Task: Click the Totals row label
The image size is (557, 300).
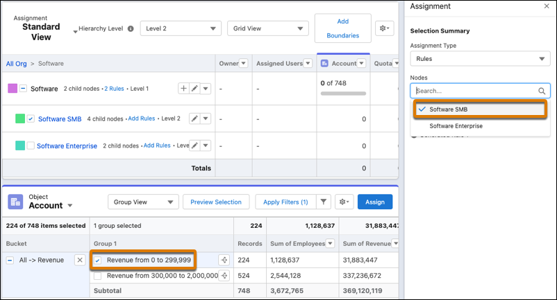Action: (201, 168)
